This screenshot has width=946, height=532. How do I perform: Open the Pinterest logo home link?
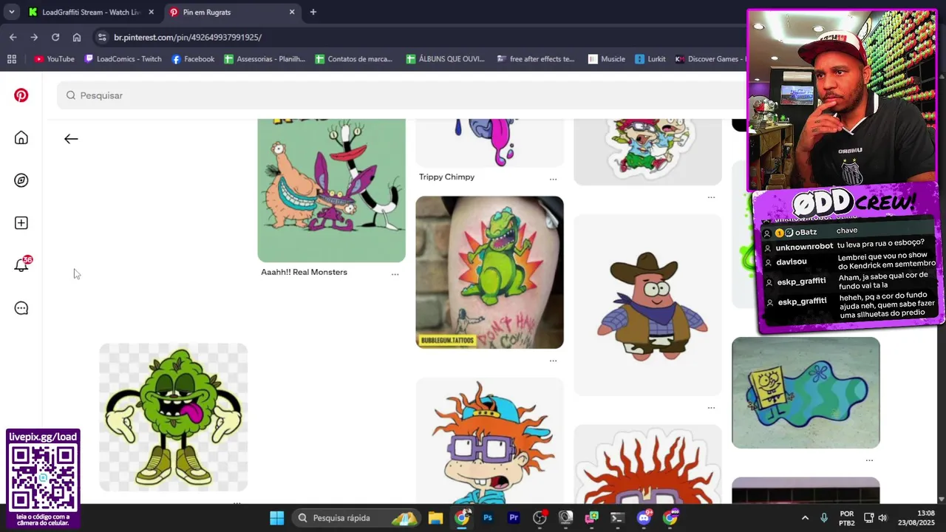tap(21, 95)
